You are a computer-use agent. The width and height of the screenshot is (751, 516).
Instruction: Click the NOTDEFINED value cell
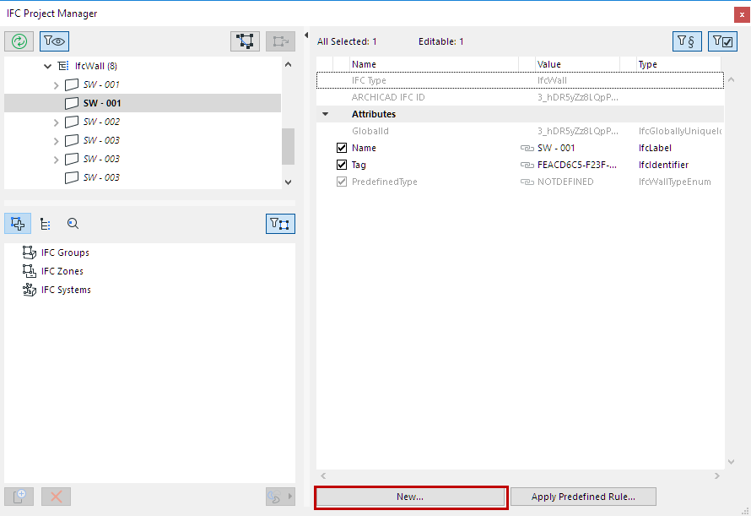point(565,182)
